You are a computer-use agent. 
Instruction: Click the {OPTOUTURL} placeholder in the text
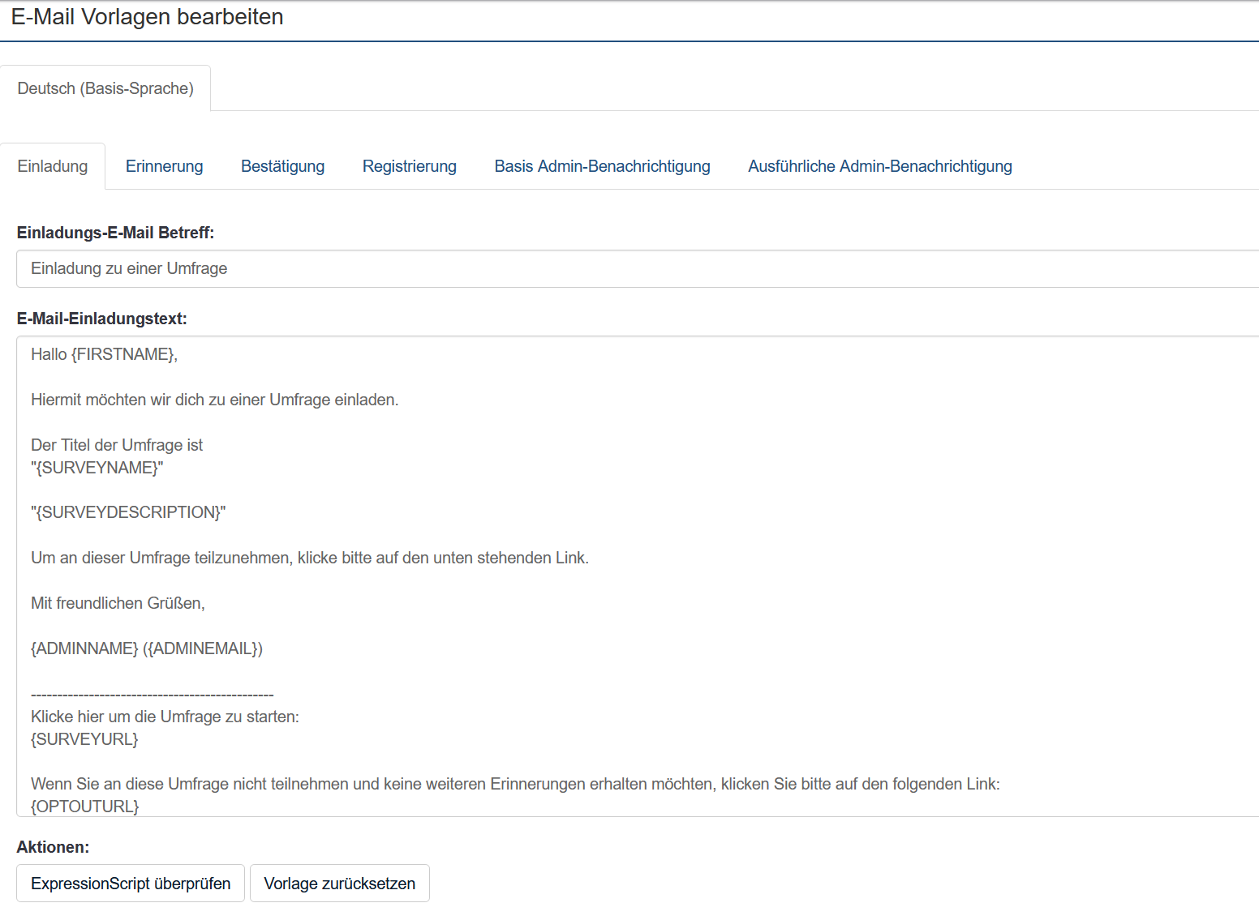pyautogui.click(x=85, y=807)
